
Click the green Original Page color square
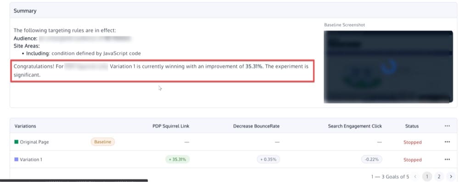tap(17, 142)
